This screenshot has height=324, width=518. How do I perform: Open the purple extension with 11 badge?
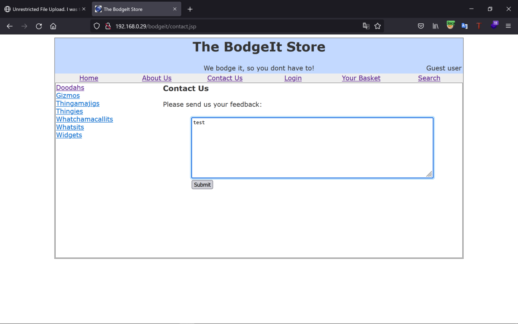(x=494, y=25)
